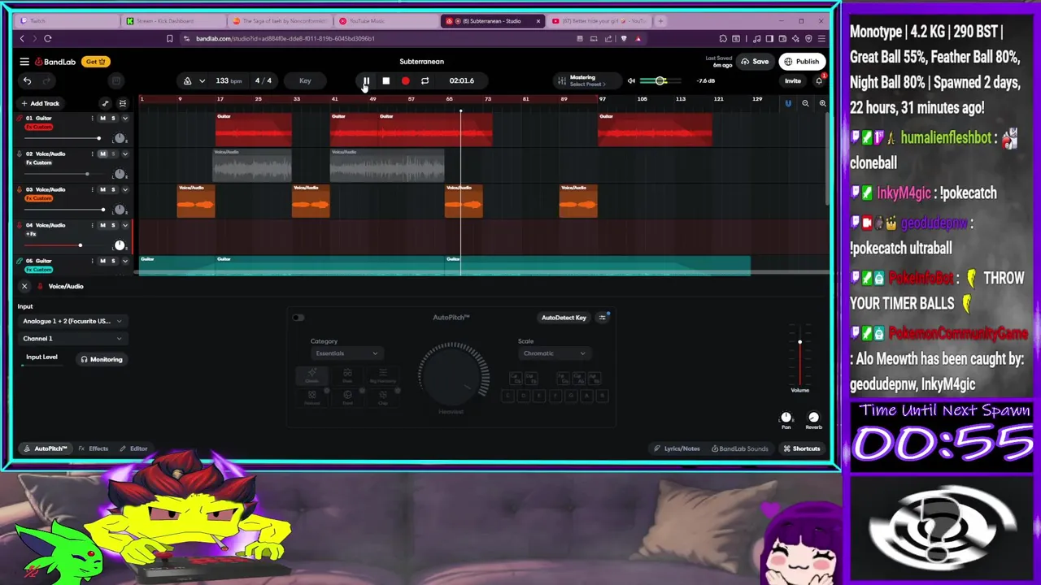Open track 01 Guitar options dots
The height and width of the screenshot is (585, 1041).
click(91, 119)
